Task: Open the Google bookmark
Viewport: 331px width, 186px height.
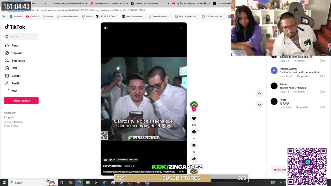Action: click(48, 17)
